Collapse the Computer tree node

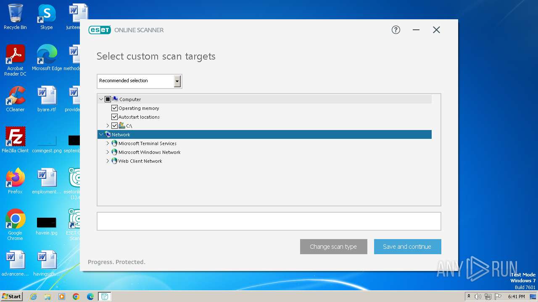[101, 99]
